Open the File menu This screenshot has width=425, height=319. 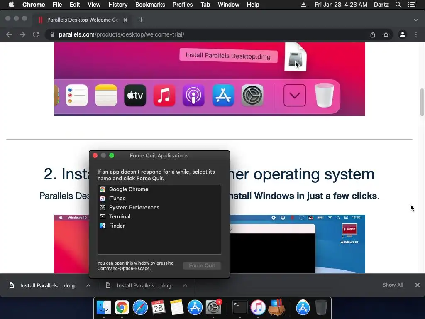[57, 5]
